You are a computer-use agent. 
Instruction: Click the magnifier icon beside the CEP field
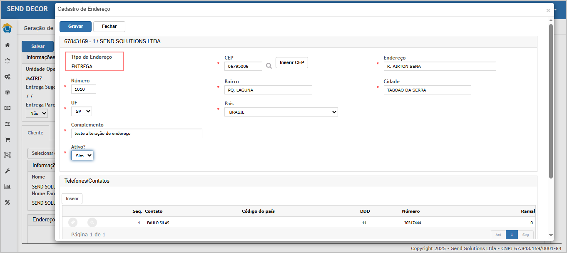269,66
